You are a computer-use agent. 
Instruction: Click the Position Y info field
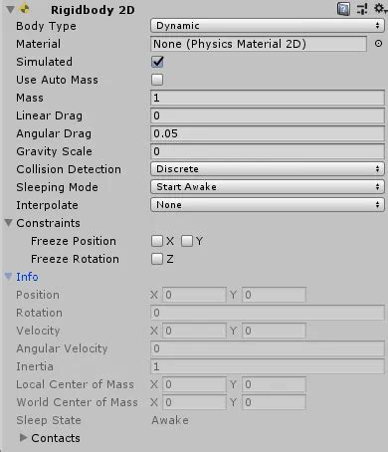click(274, 295)
